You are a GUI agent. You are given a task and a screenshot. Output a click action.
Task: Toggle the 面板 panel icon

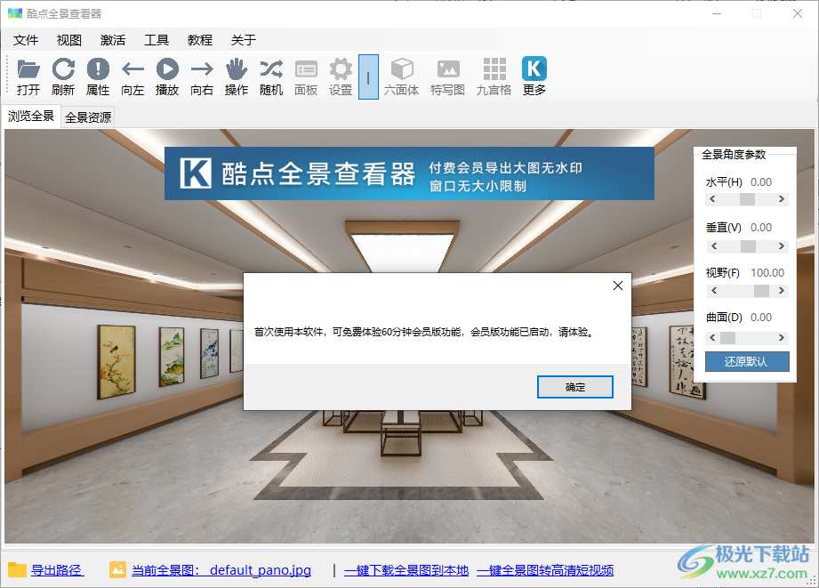(306, 77)
